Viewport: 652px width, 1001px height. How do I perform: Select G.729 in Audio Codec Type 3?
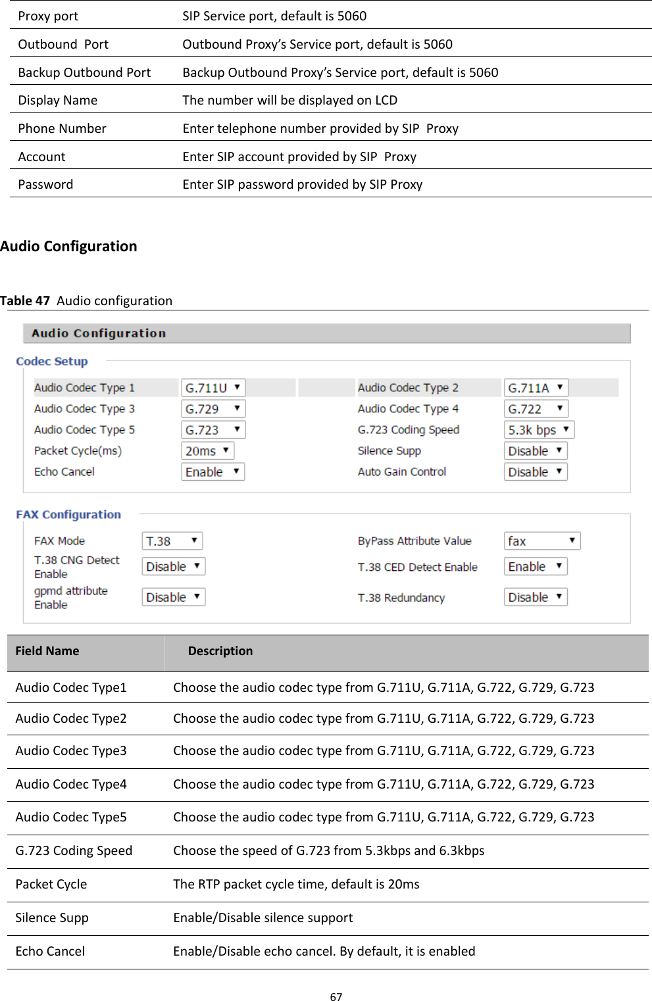212,408
